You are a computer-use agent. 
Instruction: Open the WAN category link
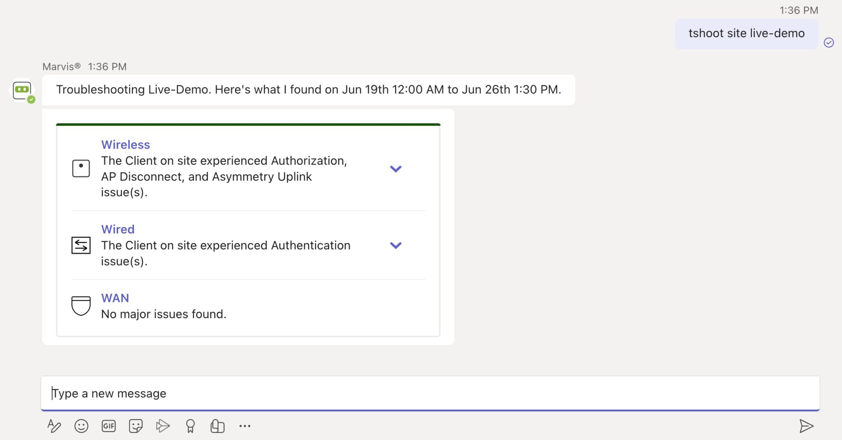click(x=115, y=298)
